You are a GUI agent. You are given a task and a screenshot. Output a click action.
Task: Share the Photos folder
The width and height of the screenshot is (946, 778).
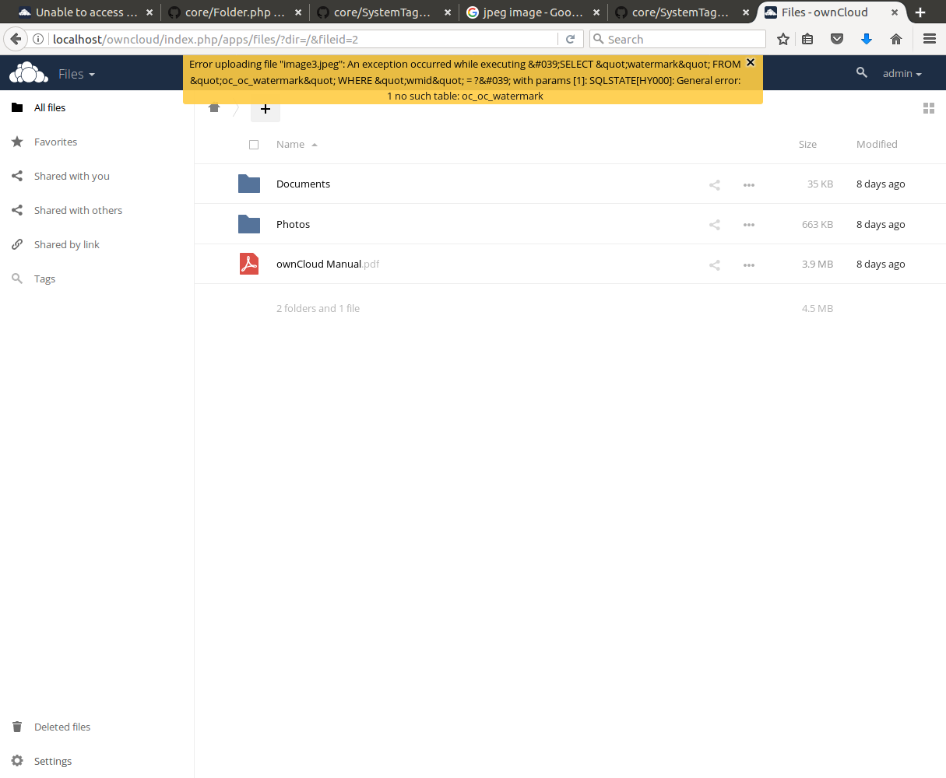pos(715,225)
